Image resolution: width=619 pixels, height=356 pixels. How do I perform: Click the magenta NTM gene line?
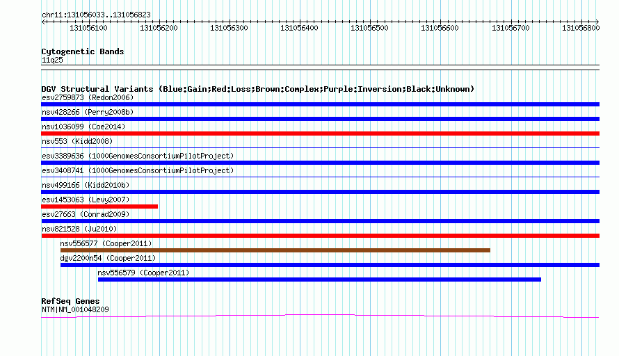click(320, 316)
